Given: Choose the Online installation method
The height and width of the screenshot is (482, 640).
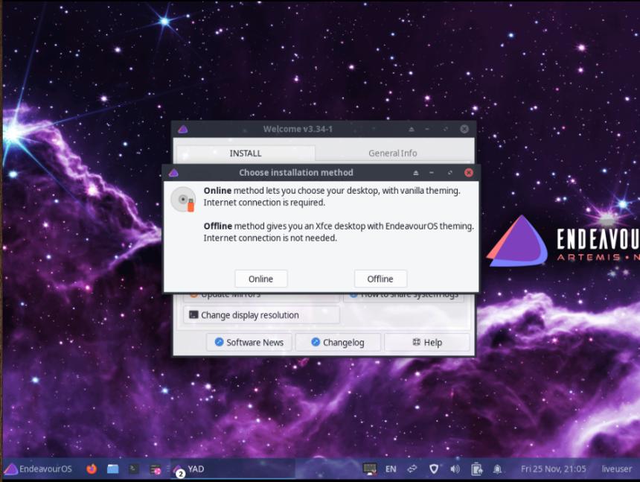Looking at the screenshot, I should point(260,279).
